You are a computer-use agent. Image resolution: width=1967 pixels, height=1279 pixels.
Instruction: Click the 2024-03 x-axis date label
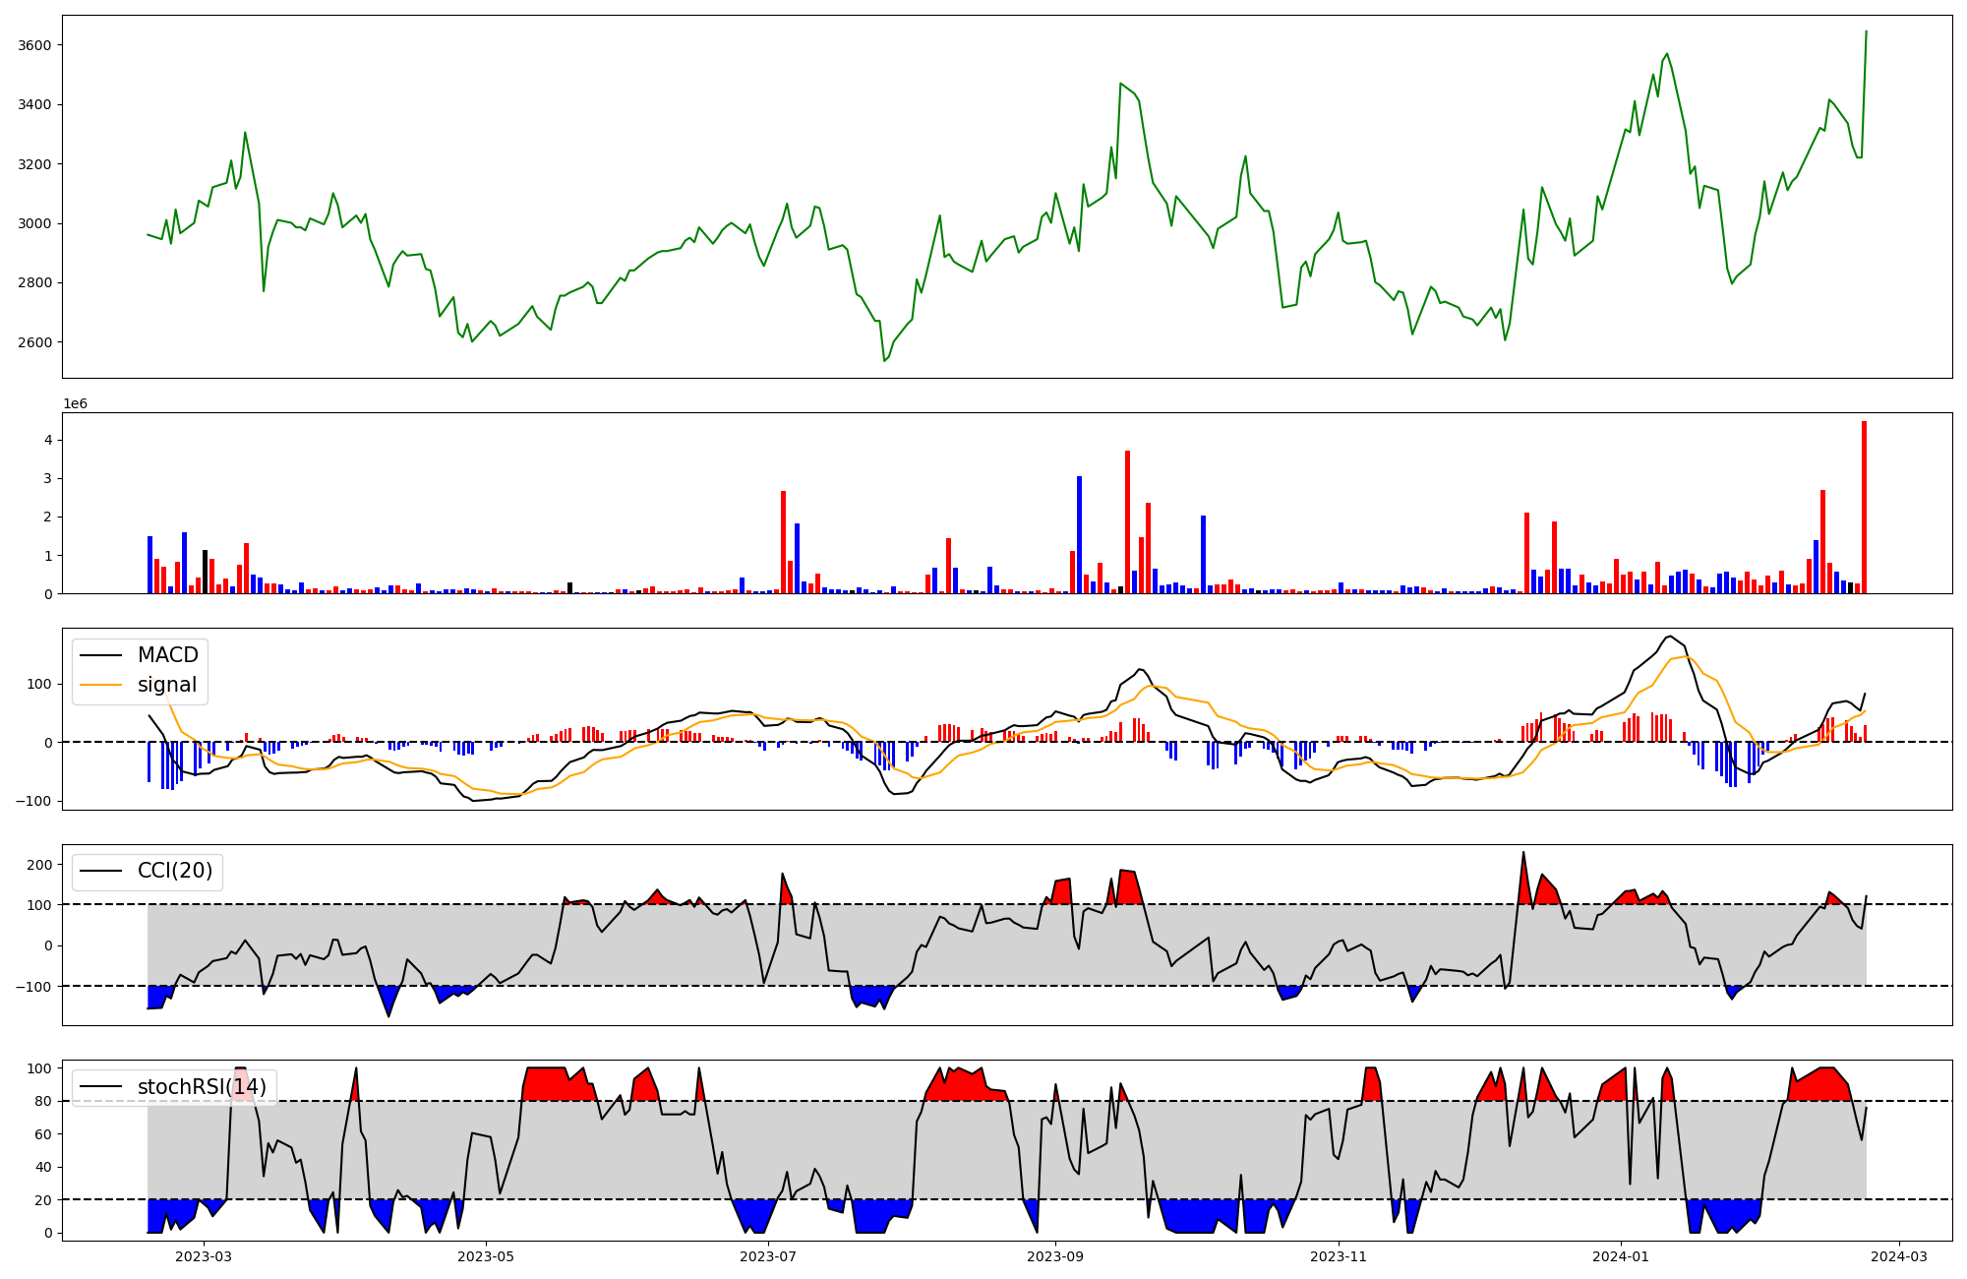click(1898, 1256)
